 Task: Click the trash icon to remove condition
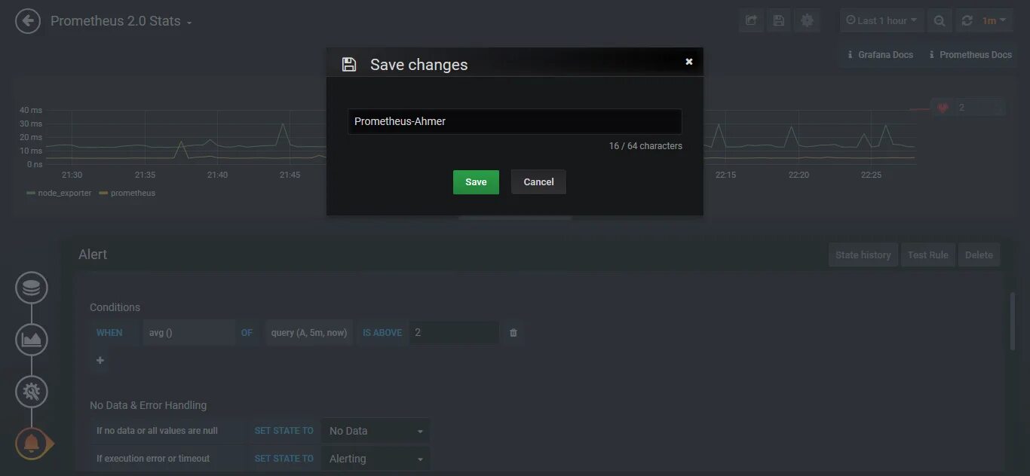point(513,333)
